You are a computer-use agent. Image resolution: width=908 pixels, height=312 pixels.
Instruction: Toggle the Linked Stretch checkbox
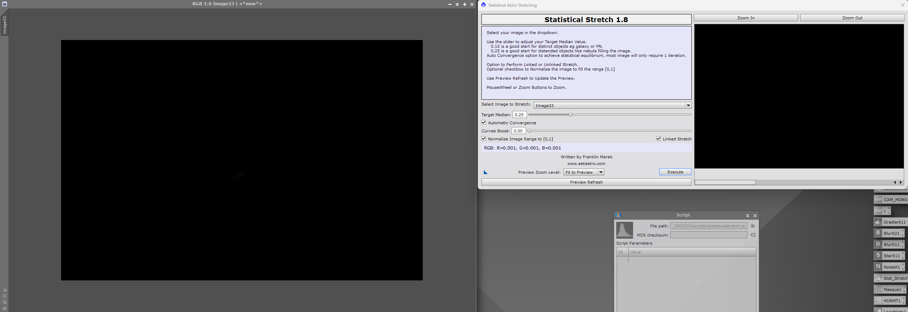click(658, 139)
